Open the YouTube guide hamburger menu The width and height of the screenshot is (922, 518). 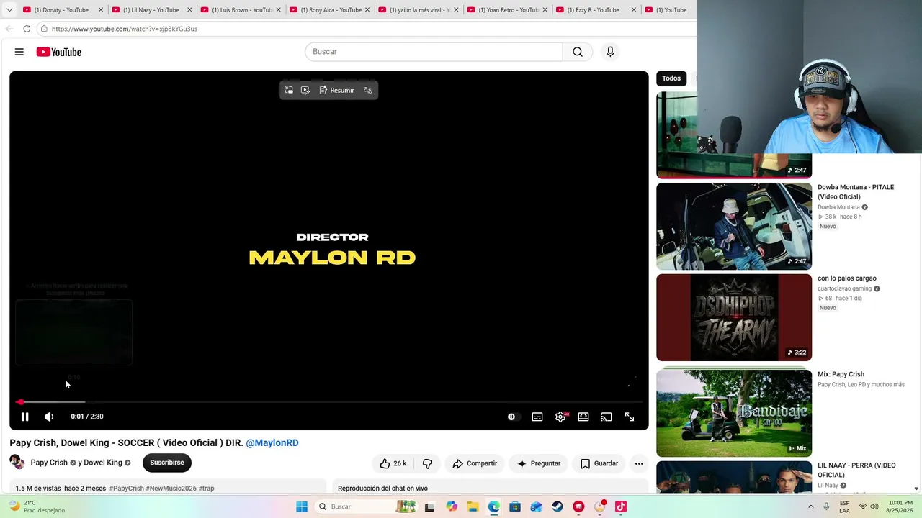[x=19, y=52]
